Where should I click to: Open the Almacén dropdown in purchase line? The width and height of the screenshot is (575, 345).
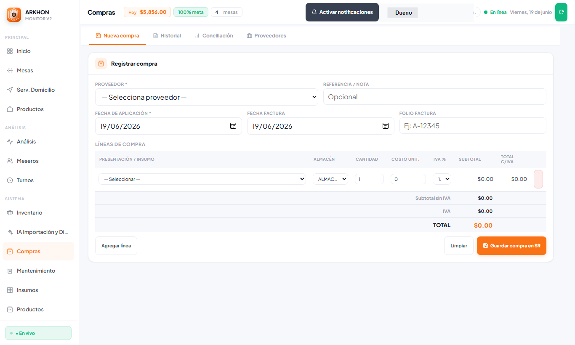pos(330,179)
